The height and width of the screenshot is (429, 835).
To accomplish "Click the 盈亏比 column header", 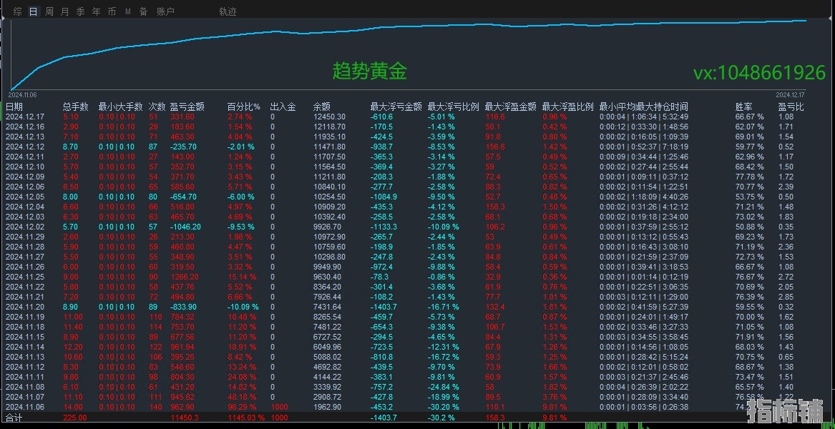I will click(791, 107).
